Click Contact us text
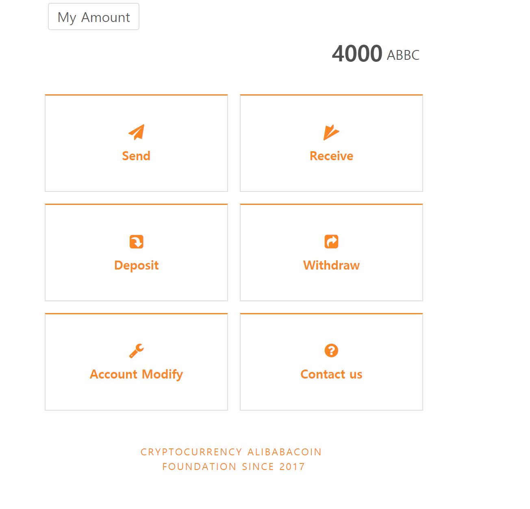Screen dimensions: 530x509 (331, 374)
